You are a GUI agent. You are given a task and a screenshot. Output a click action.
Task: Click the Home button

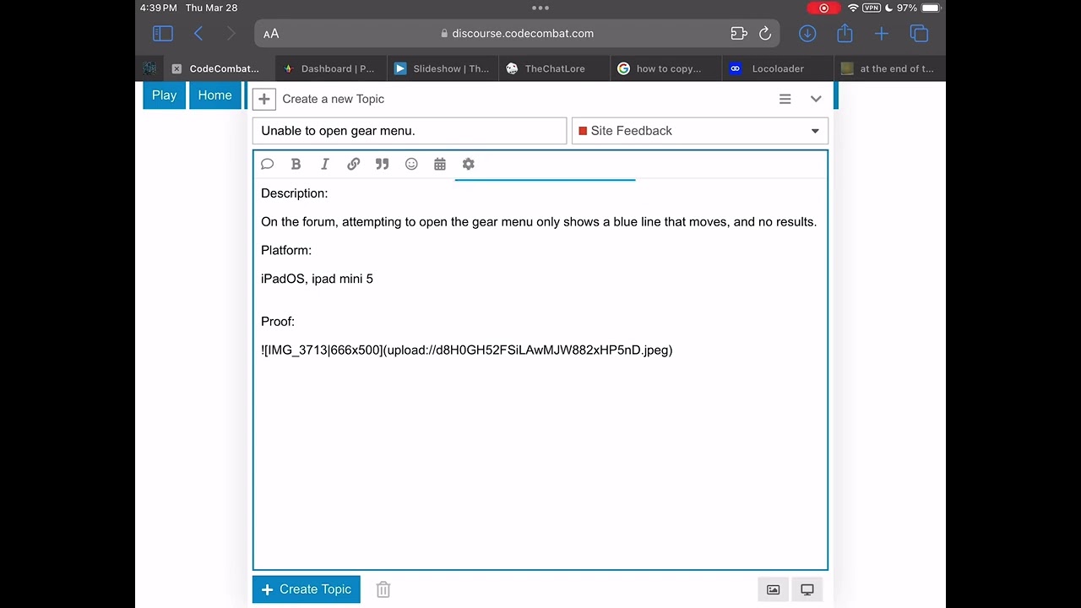pos(215,95)
